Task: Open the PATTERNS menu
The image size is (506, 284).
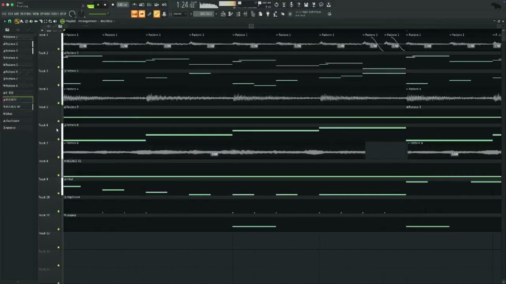Action: [x=26, y=14]
